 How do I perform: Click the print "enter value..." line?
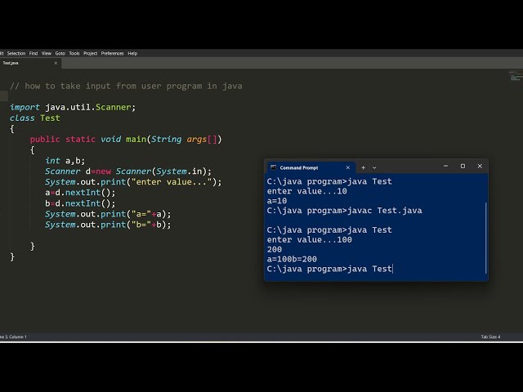click(133, 182)
